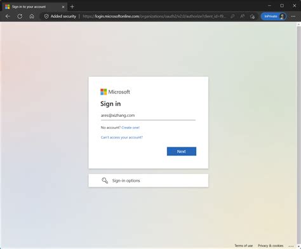Open Sign-in options

click(x=149, y=180)
